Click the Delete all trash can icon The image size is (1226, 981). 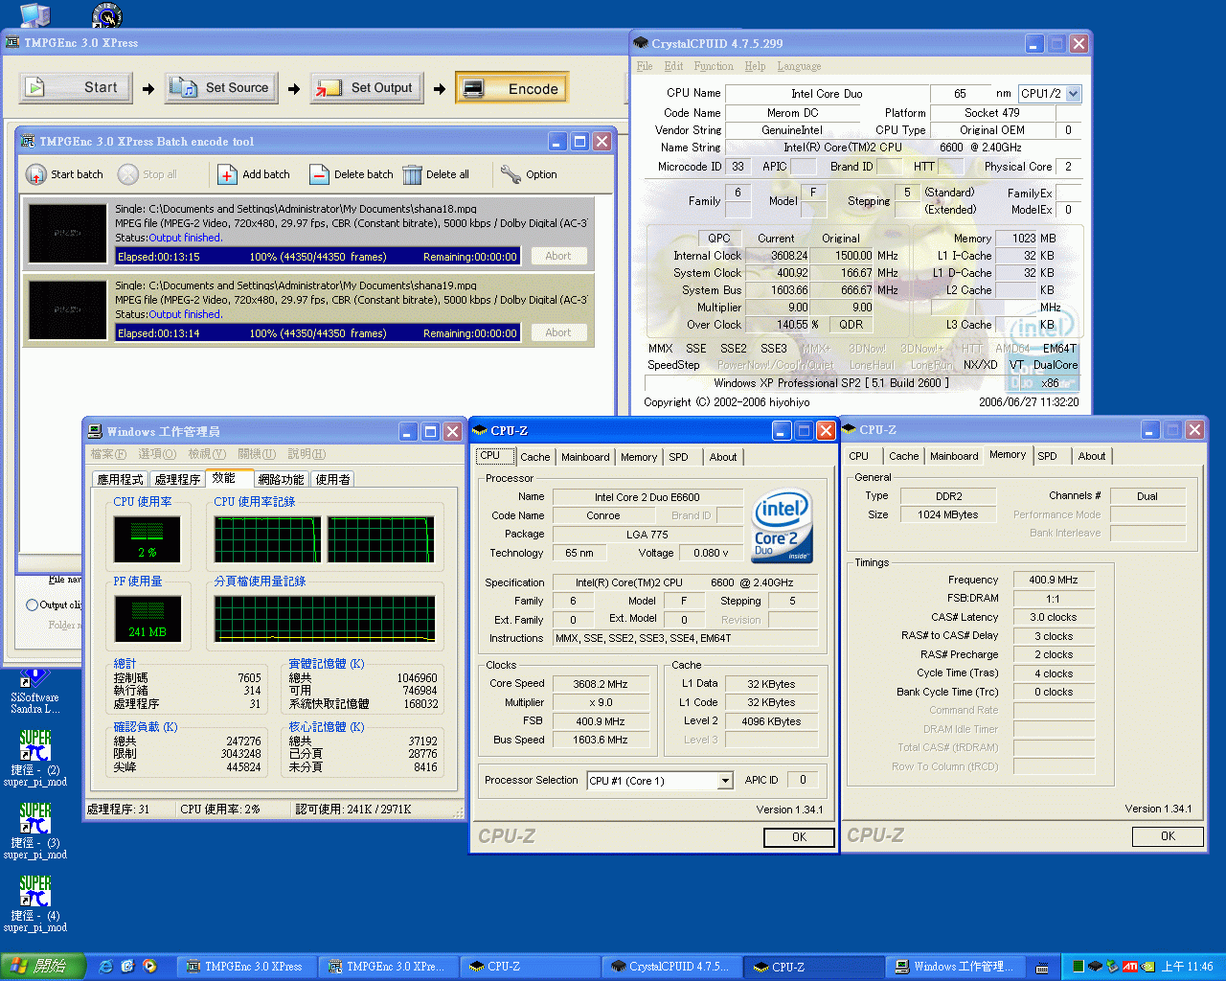click(412, 174)
